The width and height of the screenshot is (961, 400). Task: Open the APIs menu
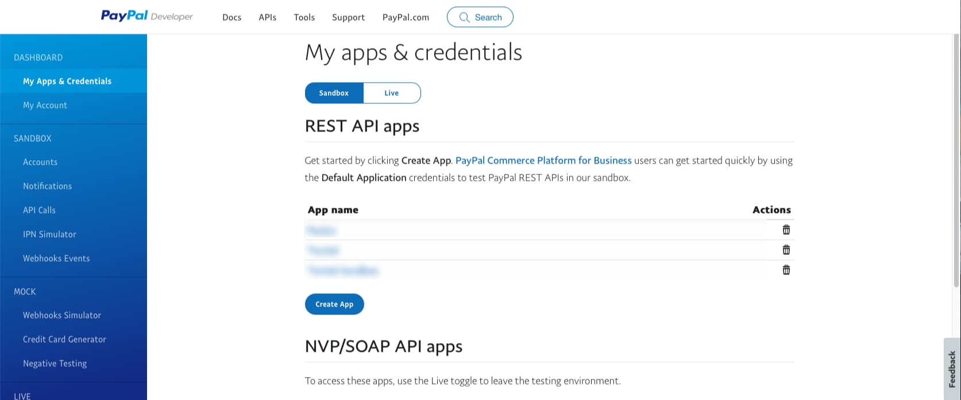[267, 17]
